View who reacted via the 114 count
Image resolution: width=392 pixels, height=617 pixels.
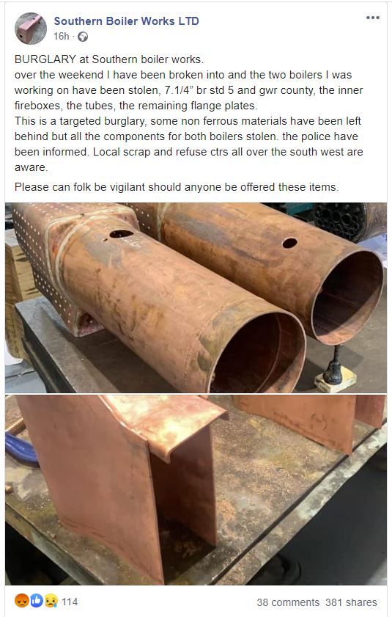click(x=70, y=602)
